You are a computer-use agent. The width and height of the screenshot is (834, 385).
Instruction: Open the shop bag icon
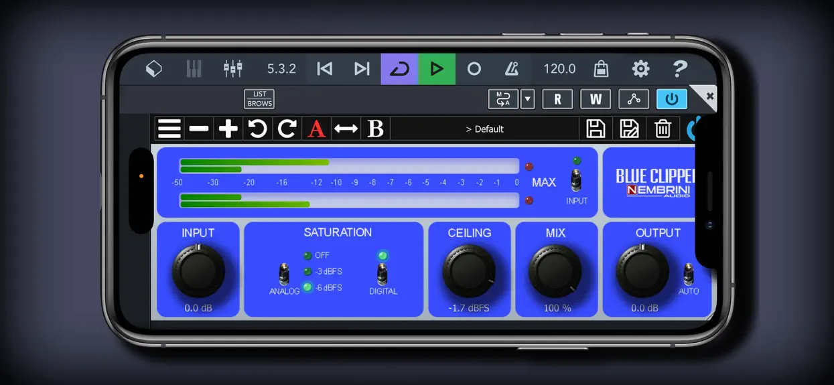601,68
